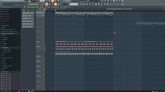Open Current project in the browser
Image resolution: width=165 pixels, height=92 pixels.
[x=5, y=9]
